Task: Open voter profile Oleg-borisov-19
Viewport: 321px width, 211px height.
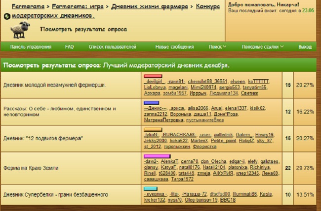Action: pos(201,200)
